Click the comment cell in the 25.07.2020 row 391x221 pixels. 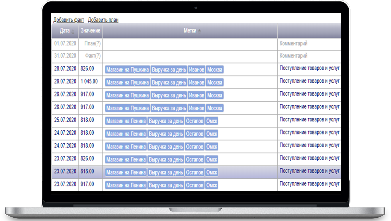click(x=309, y=120)
